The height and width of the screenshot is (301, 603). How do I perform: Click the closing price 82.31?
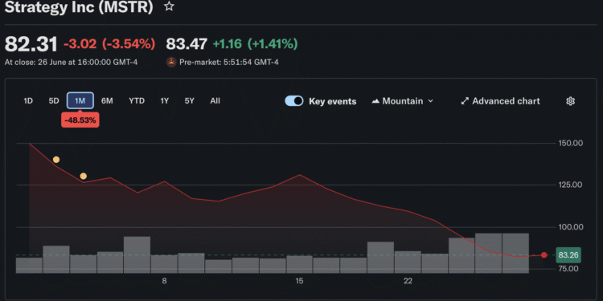(31, 44)
